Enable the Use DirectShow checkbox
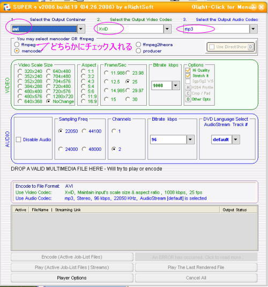Screen dimensions: 268x287 click(212, 47)
